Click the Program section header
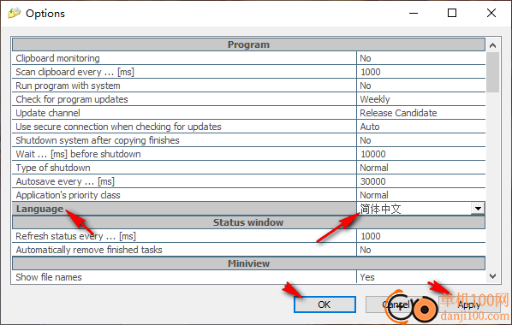 click(249, 44)
